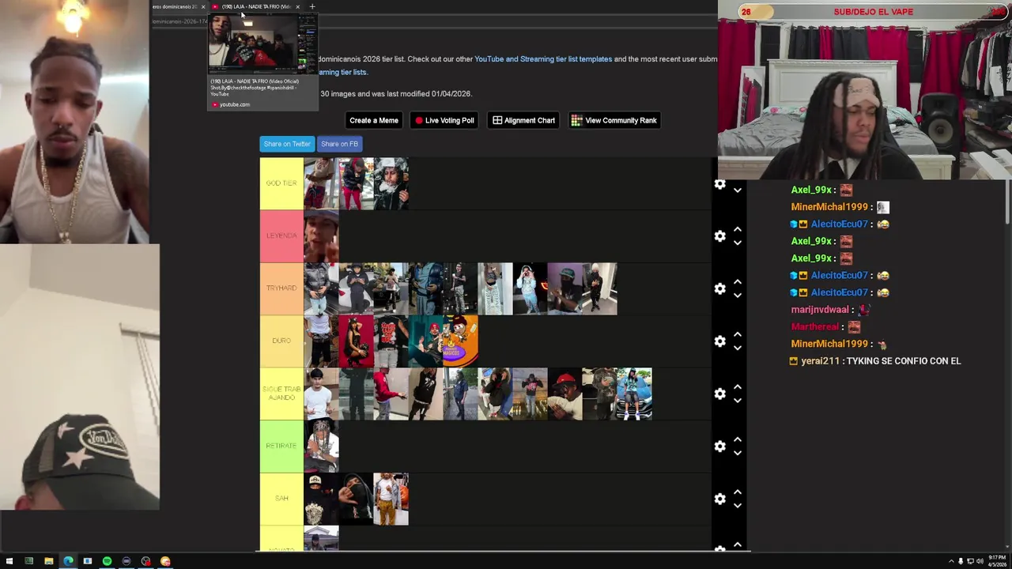
Task: Click the RETIRATE green label
Action: (281, 446)
